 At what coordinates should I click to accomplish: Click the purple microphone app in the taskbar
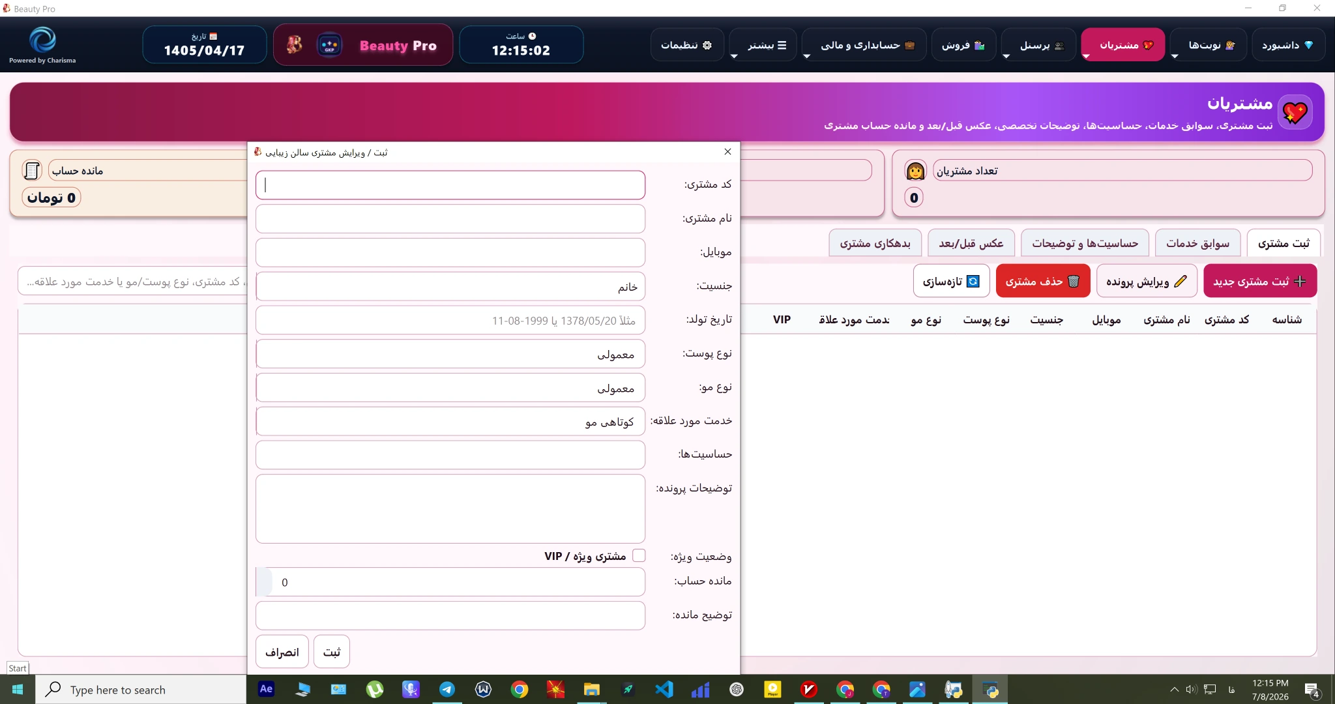click(x=411, y=689)
